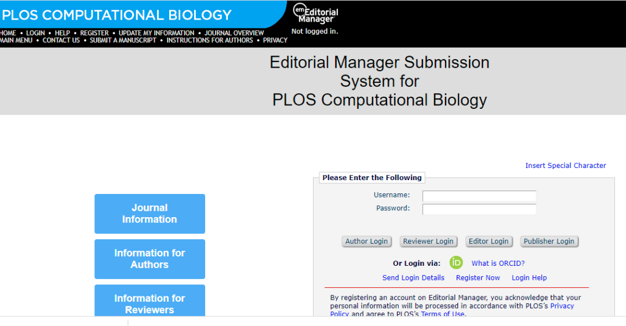Screen dimensions: 626x326
Task: Follow the Insert Special Character link
Action: (565, 166)
